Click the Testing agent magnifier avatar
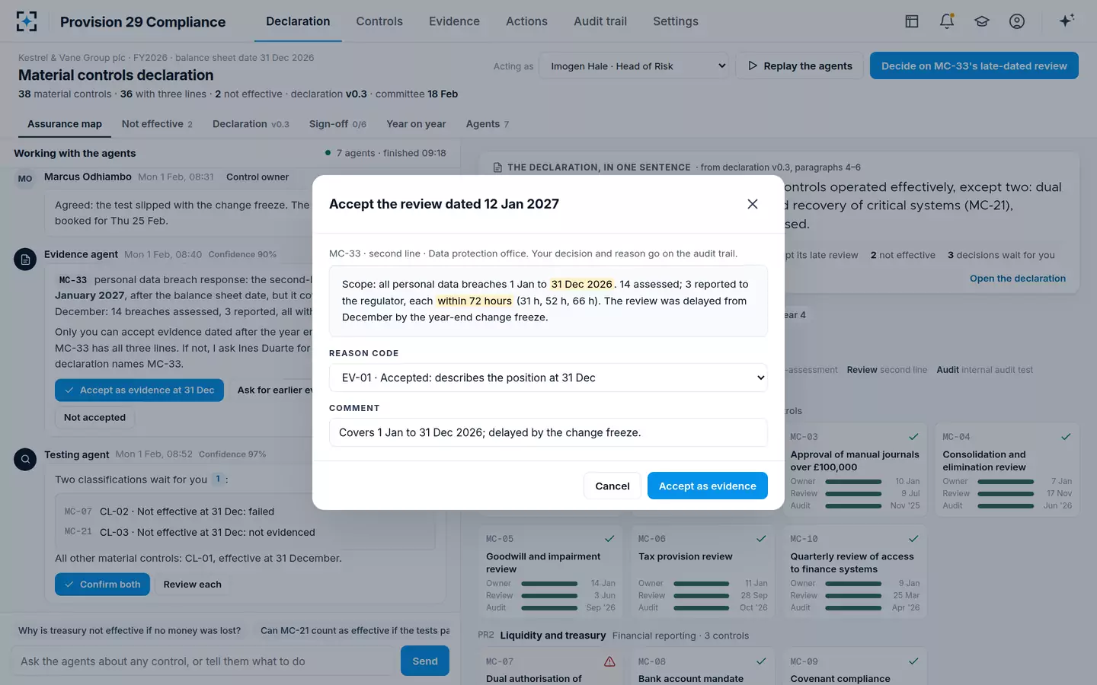This screenshot has width=1097, height=685. (x=25, y=459)
